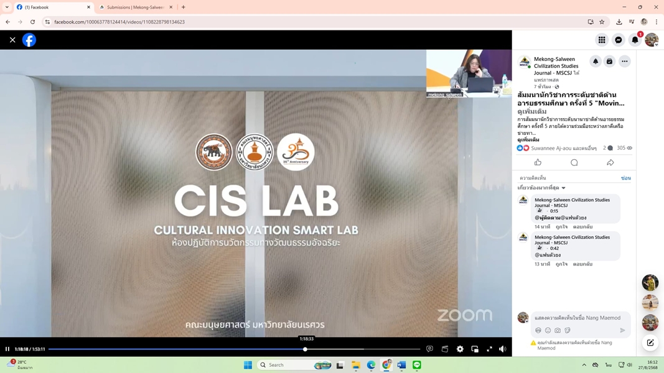Open the Facebook apps grid menu
Screen dimensions: 664x373
601,40
